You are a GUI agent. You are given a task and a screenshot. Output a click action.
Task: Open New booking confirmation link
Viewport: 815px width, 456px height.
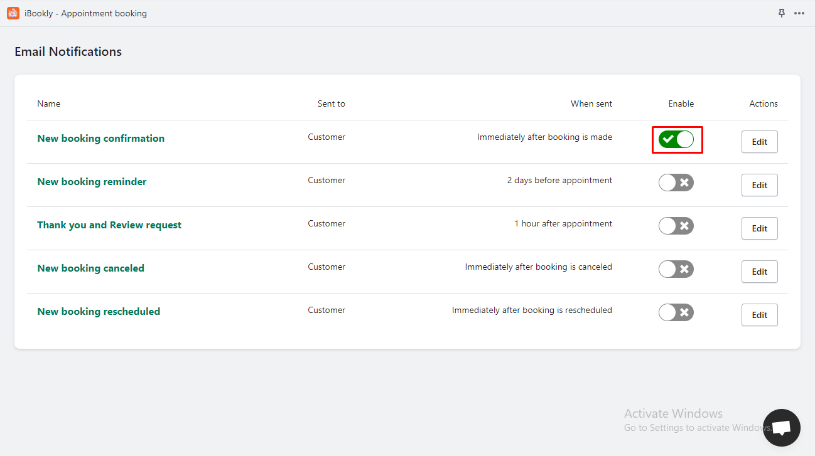101,139
